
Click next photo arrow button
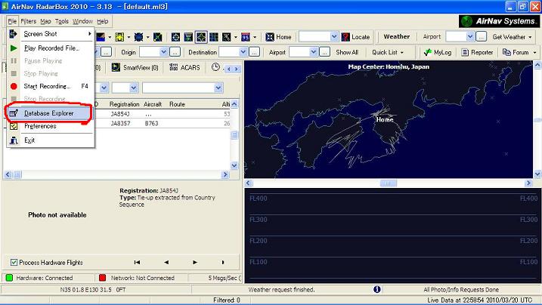195,263
